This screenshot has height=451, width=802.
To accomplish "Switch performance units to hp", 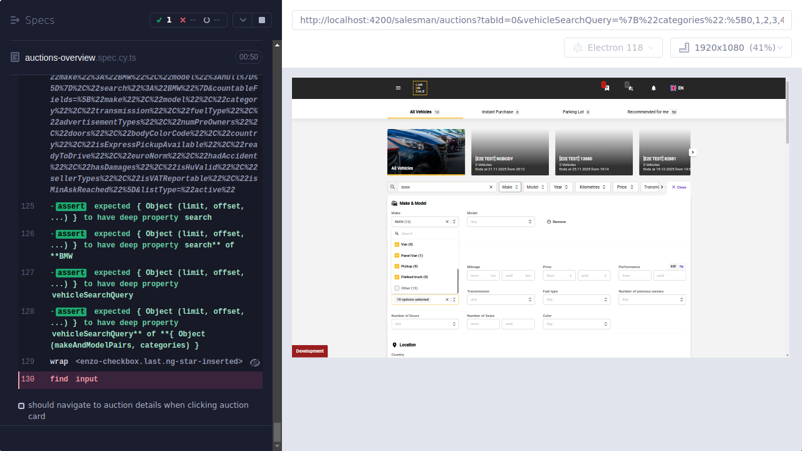I will point(682,266).
